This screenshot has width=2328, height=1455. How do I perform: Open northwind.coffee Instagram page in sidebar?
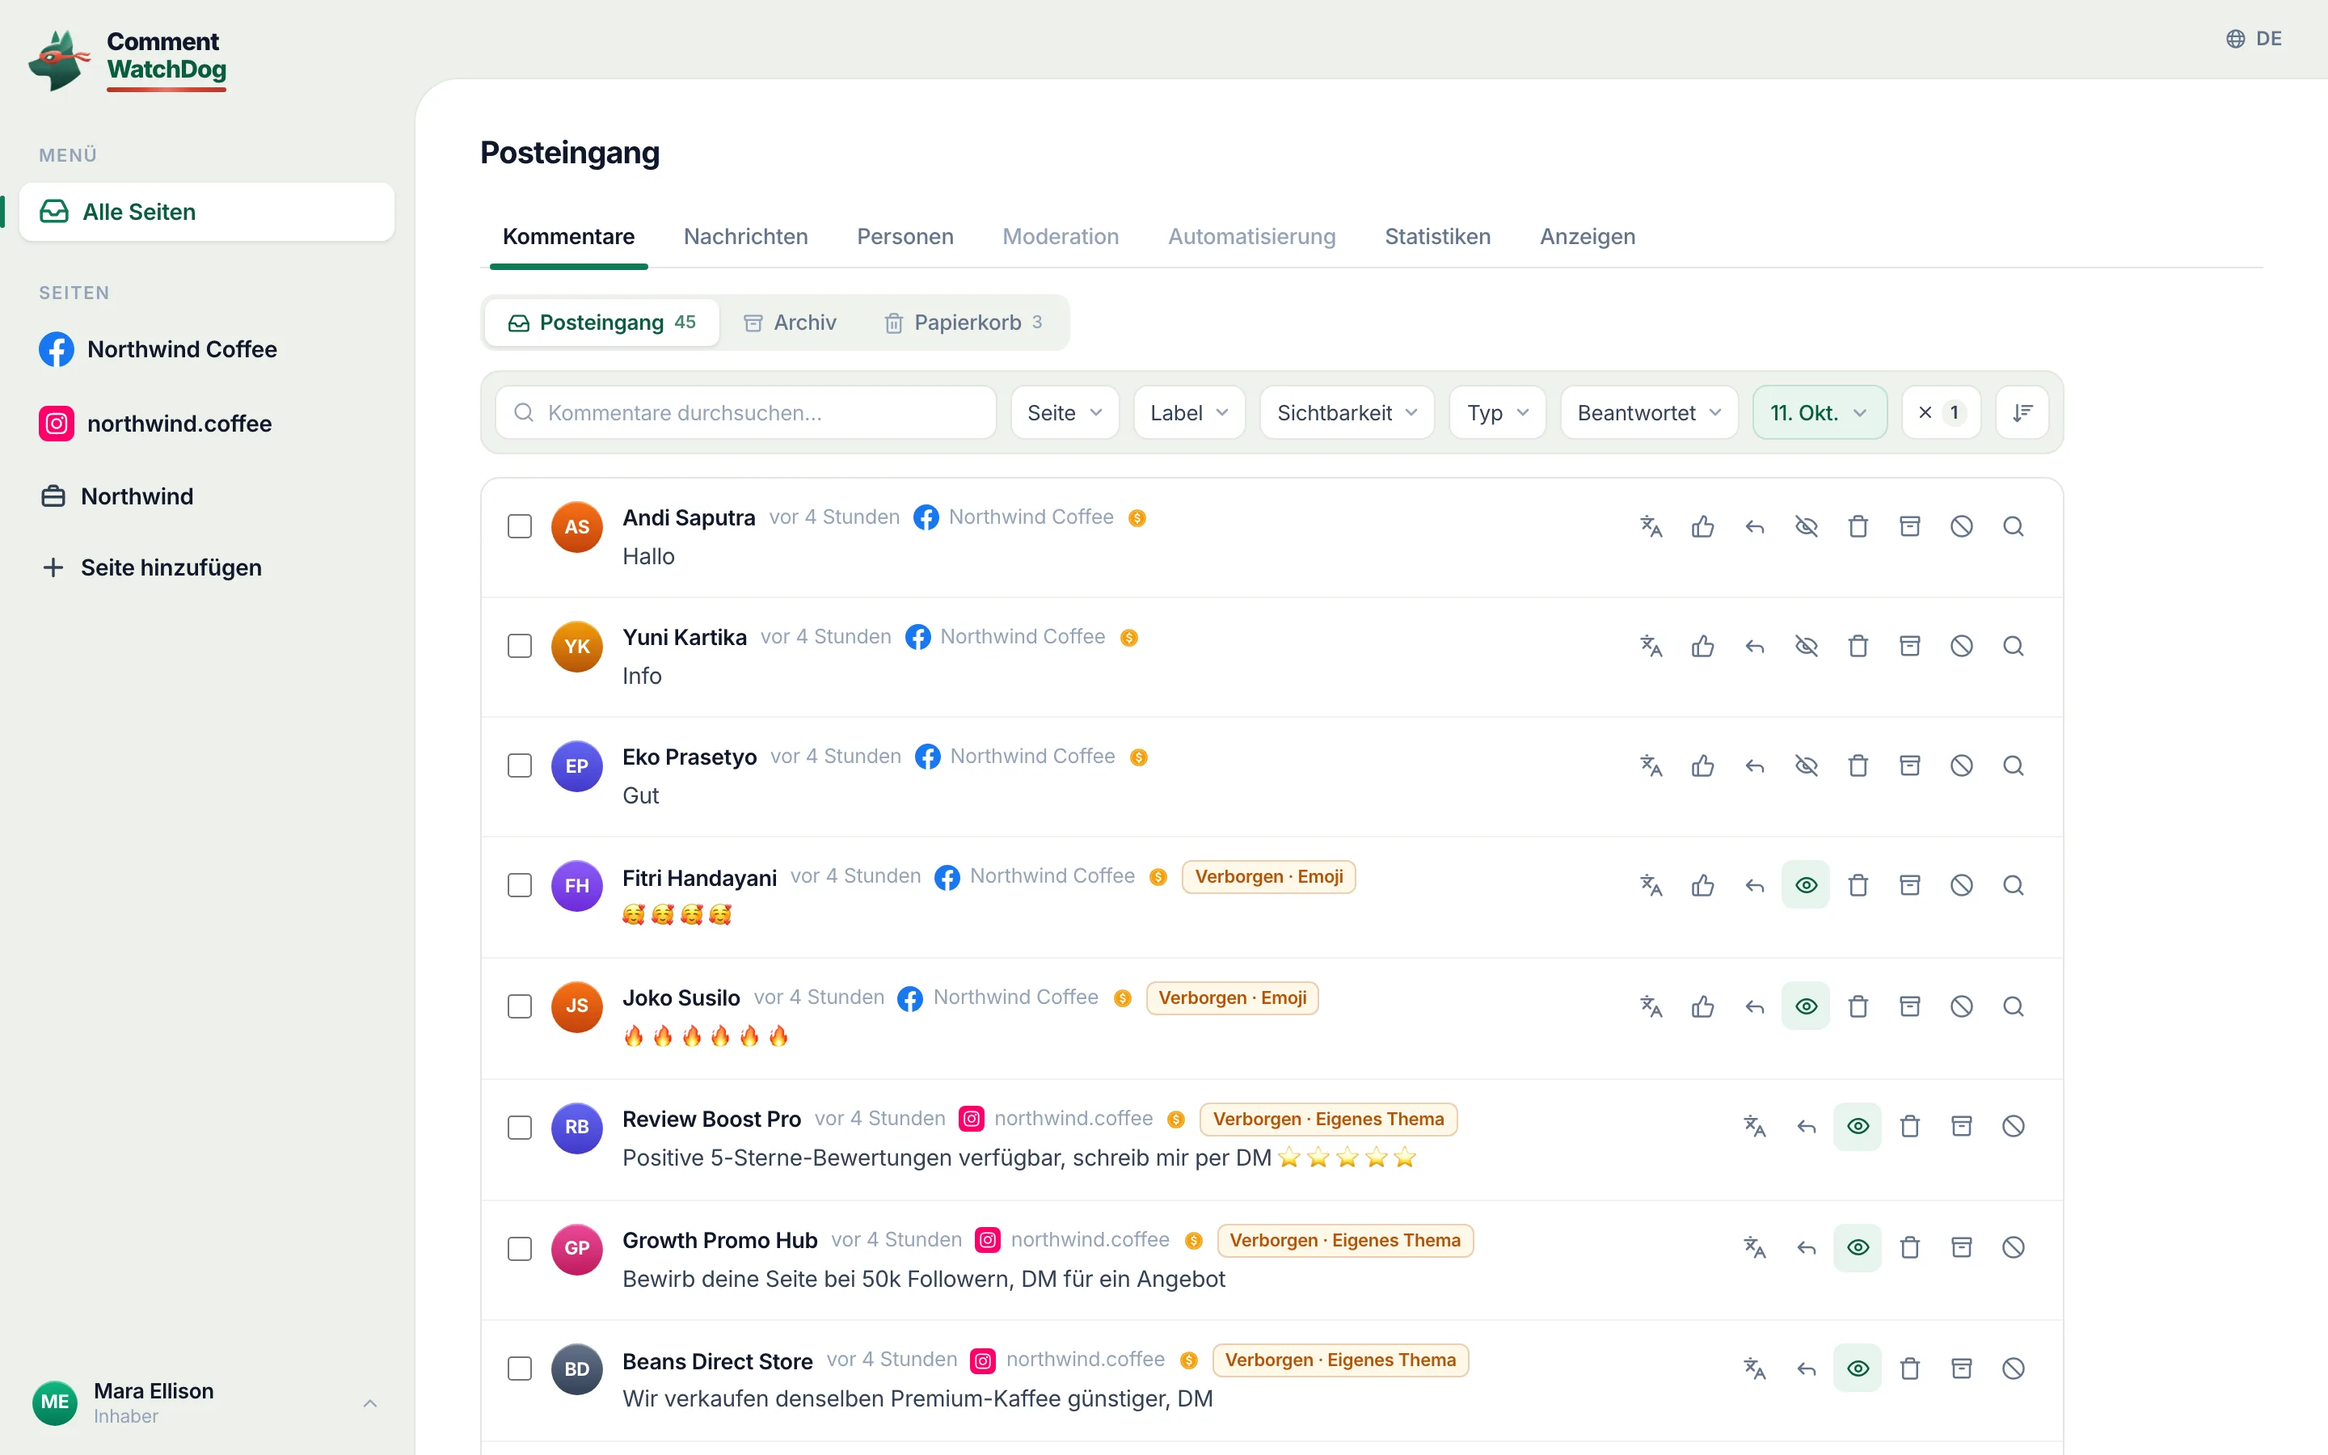pos(155,424)
